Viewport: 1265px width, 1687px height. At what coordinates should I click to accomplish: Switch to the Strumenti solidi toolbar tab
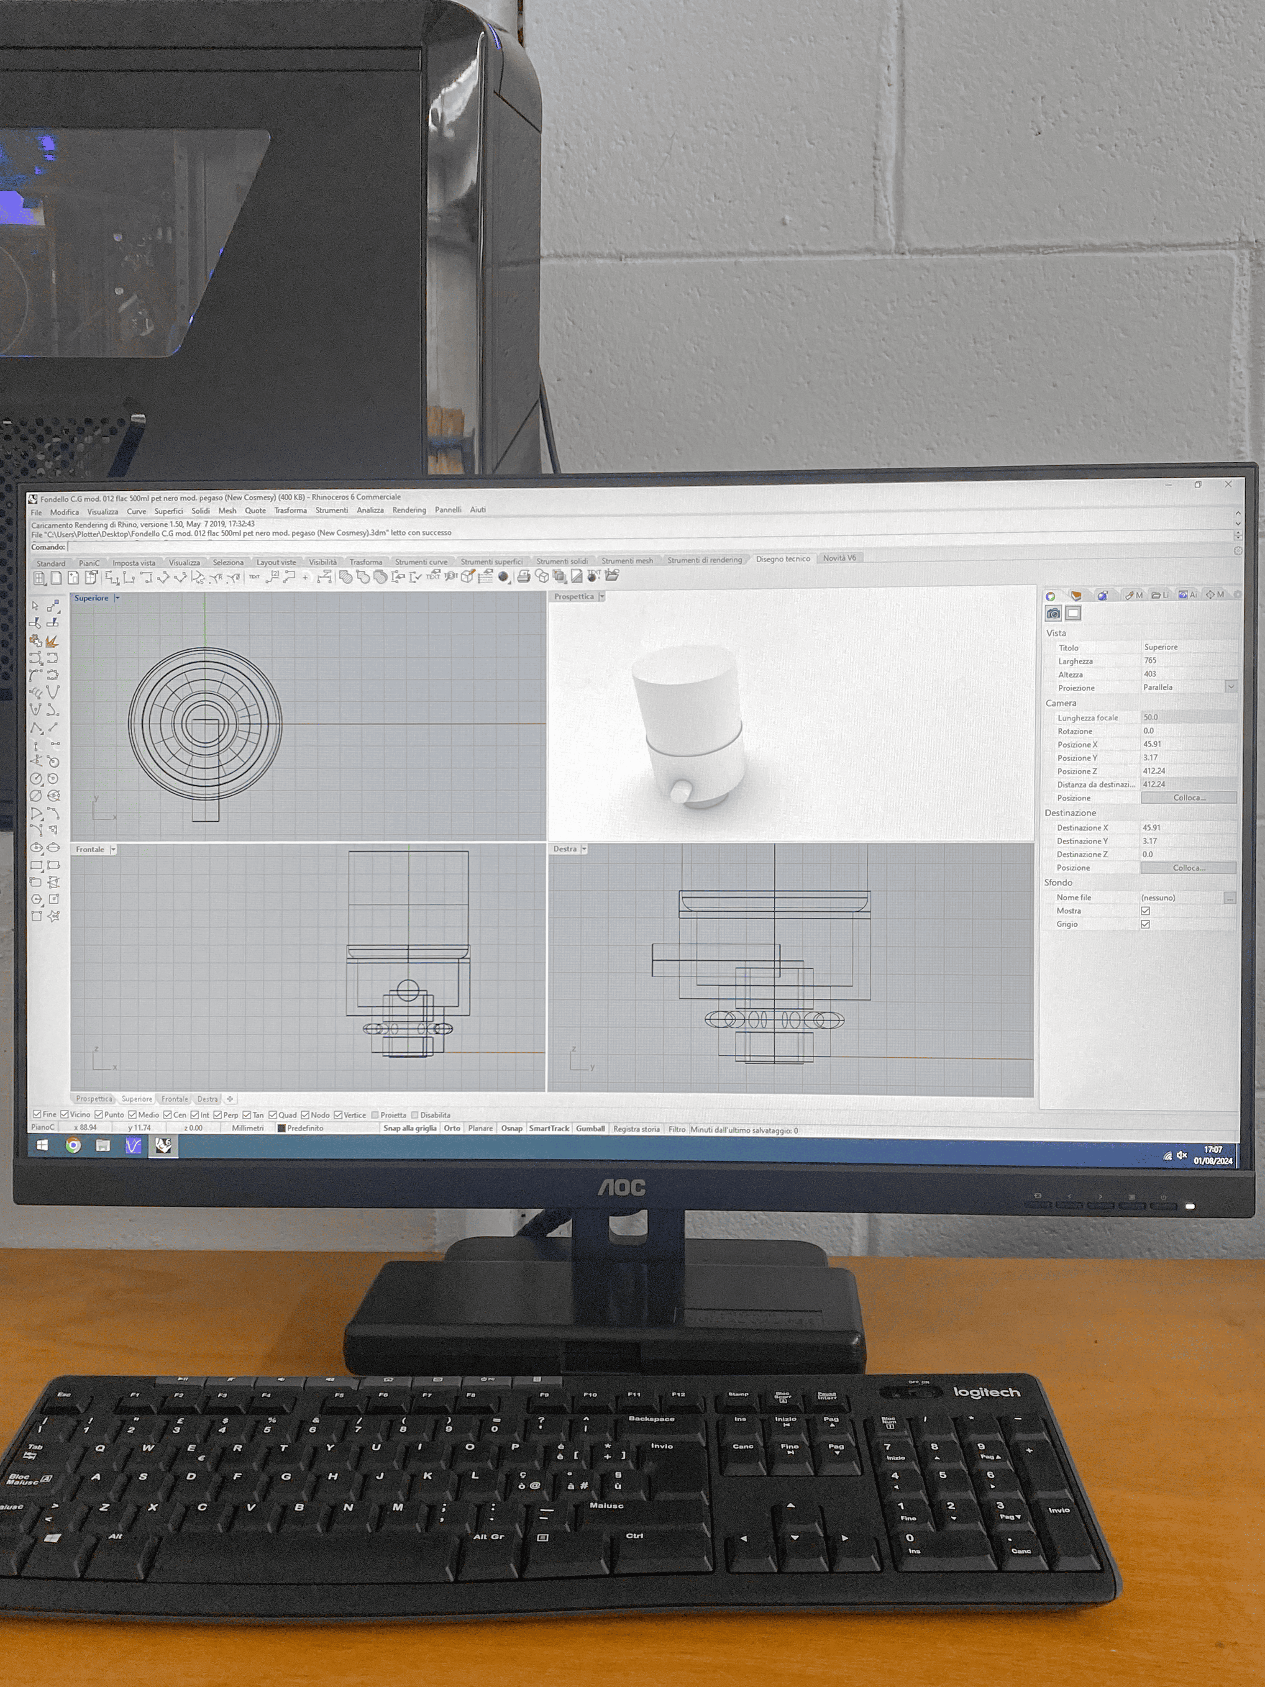(562, 561)
